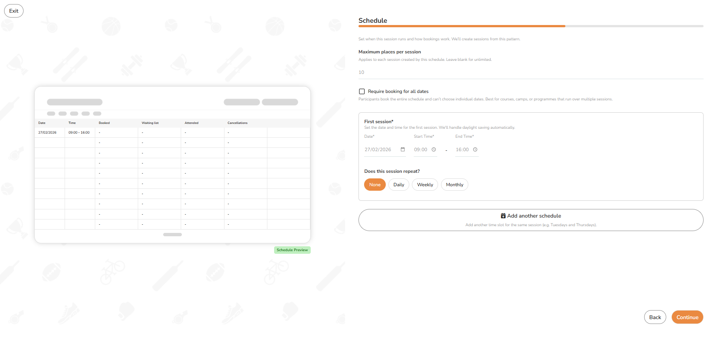Go back using the Back button
The width and height of the screenshot is (717, 340).
(655, 317)
